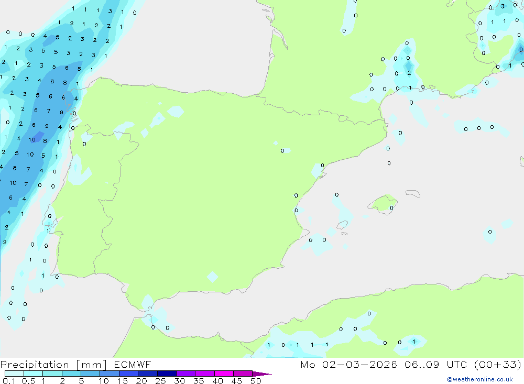Click the '(00+33)' forecast offset text
524x384 pixels.
498,364
